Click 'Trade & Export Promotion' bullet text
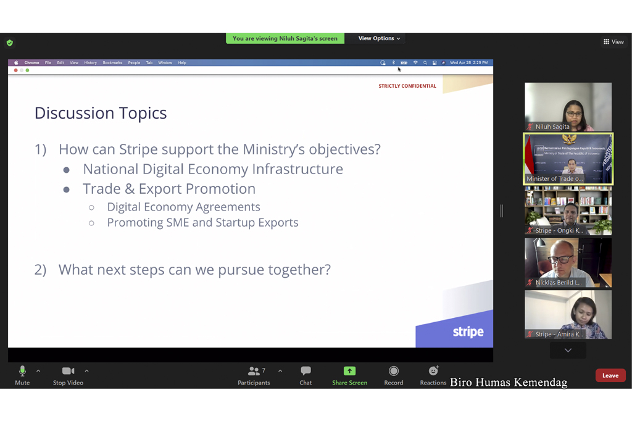The image size is (632, 421). coord(169,189)
